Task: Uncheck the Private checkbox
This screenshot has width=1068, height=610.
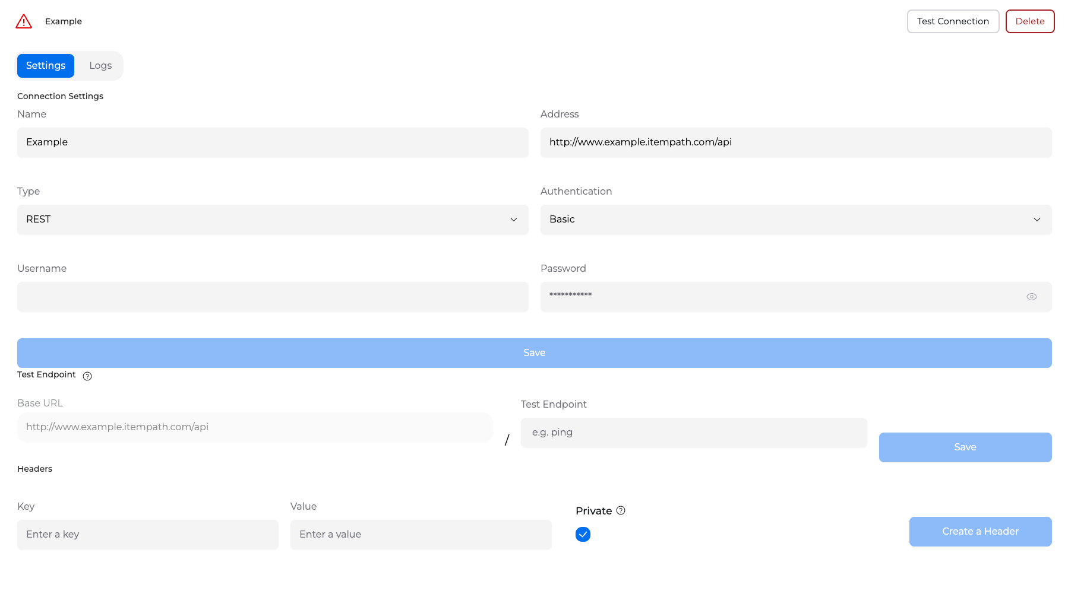Action: pos(583,535)
